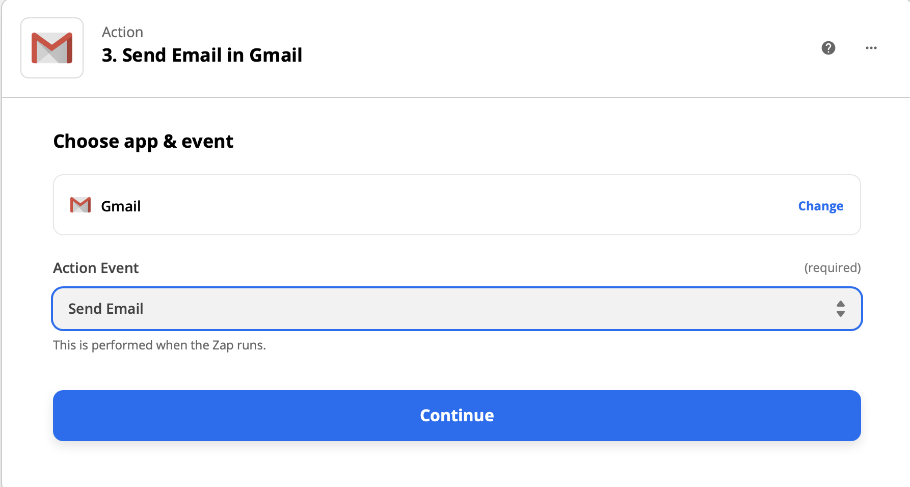Viewport: 910px width, 487px height.
Task: Click the 'Action' label above step title
Action: pyautogui.click(x=122, y=32)
